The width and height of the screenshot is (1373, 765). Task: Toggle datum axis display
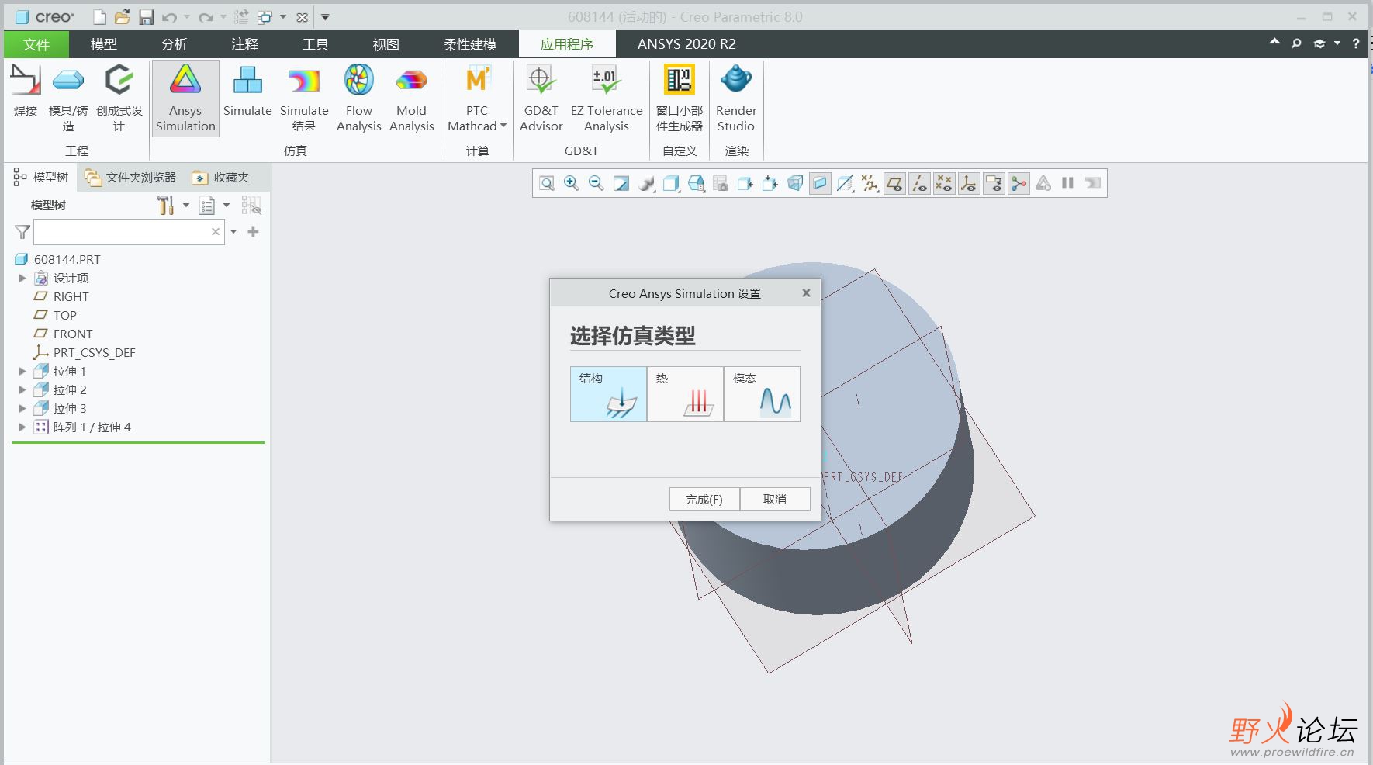point(919,184)
